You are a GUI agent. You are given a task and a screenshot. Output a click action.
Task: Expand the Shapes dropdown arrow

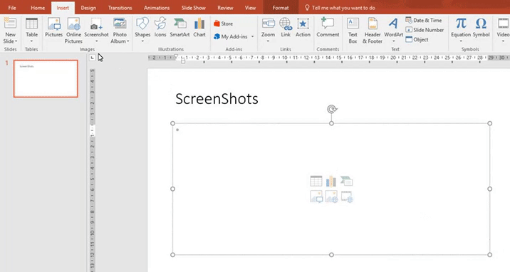point(142,41)
